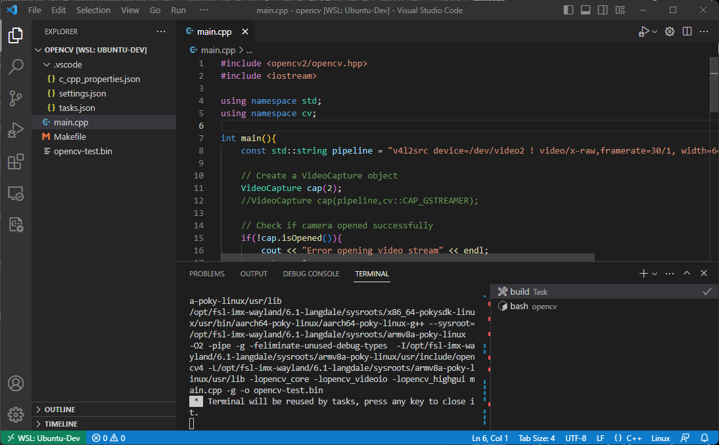Click Ln 6, Col 1 status item
Screen dimensions: 719x445
click(x=490, y=438)
